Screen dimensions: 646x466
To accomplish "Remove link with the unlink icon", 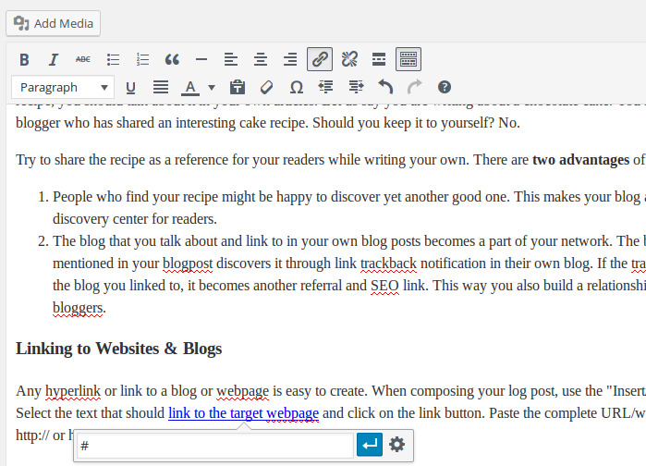I will click(349, 59).
